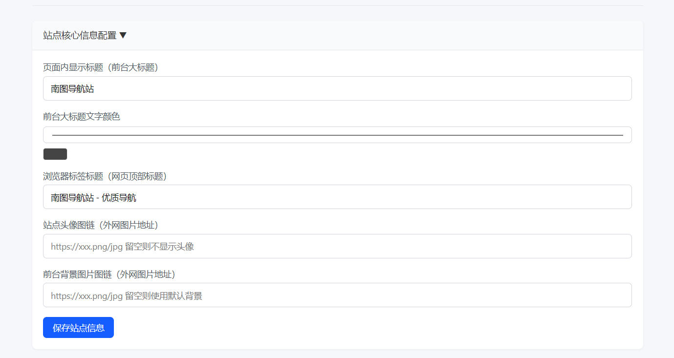The height and width of the screenshot is (358, 674).
Task: Open the dark gray color swatch
Action: coord(55,154)
